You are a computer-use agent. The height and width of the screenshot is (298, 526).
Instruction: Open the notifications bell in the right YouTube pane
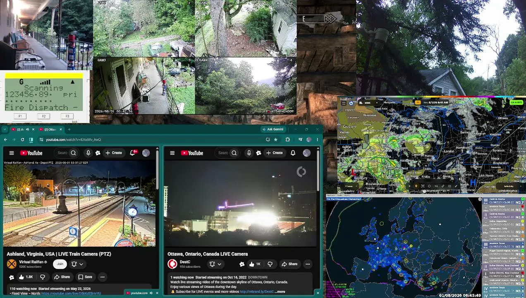(293, 153)
